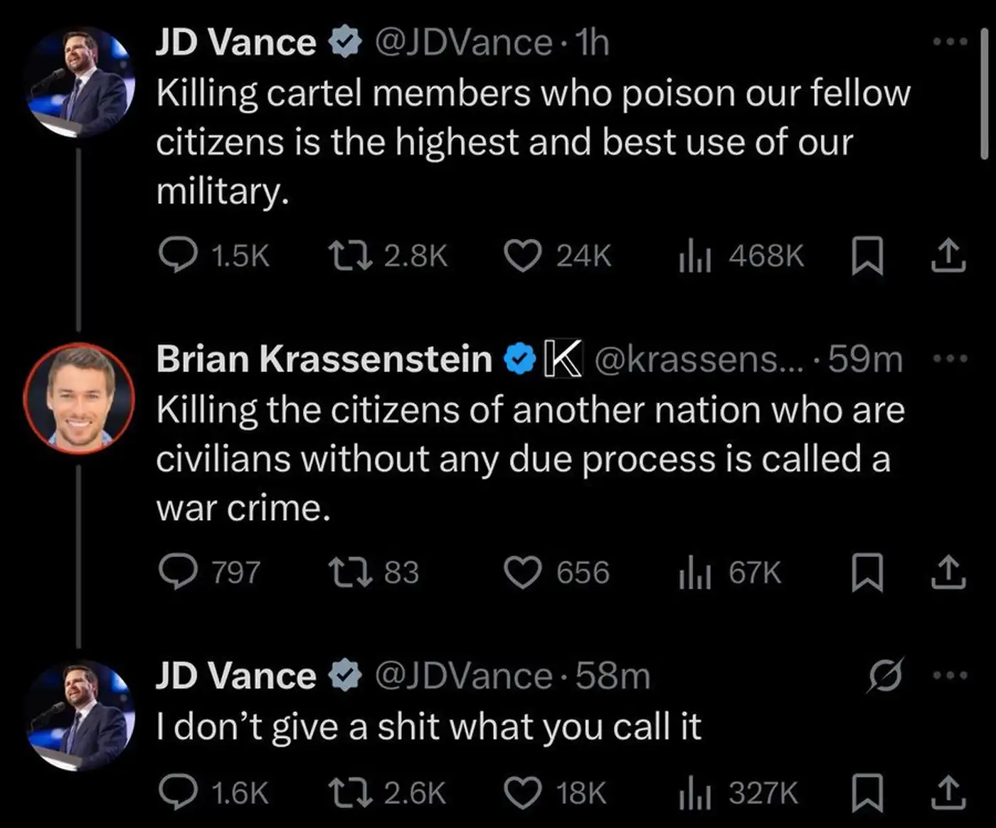Share Brian Krassenstein's tweet
The height and width of the screenshot is (828, 996).
coord(948,573)
